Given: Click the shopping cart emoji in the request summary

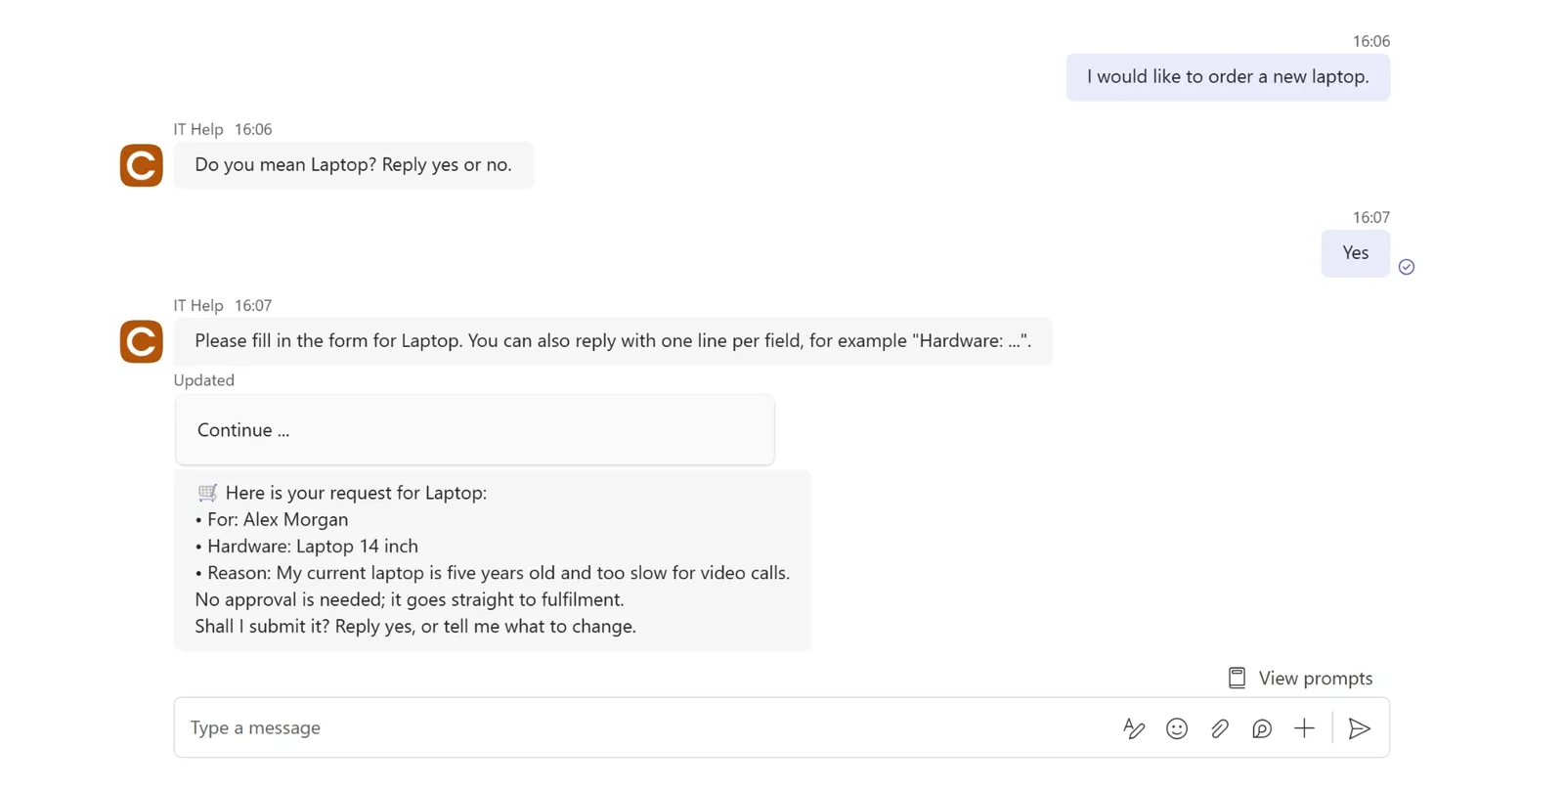Looking at the screenshot, I should (x=207, y=493).
